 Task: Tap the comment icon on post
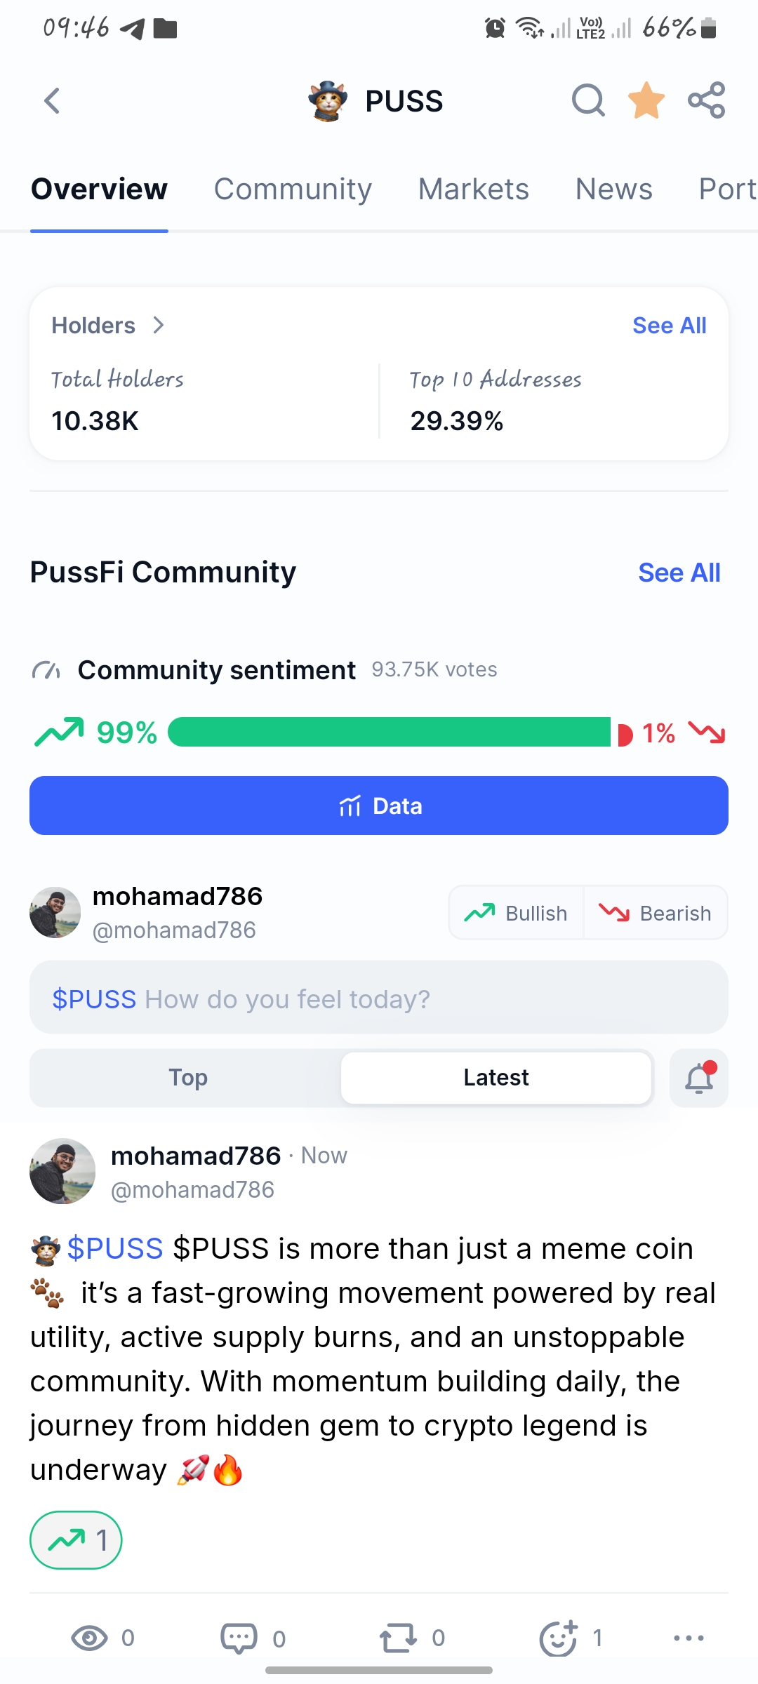coord(239,1638)
